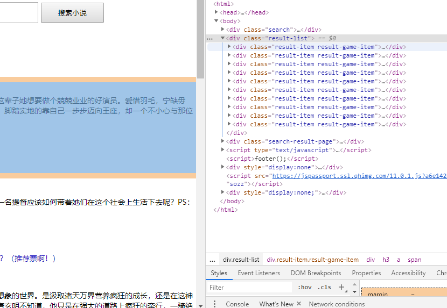Expand the div class search node

(x=223, y=30)
